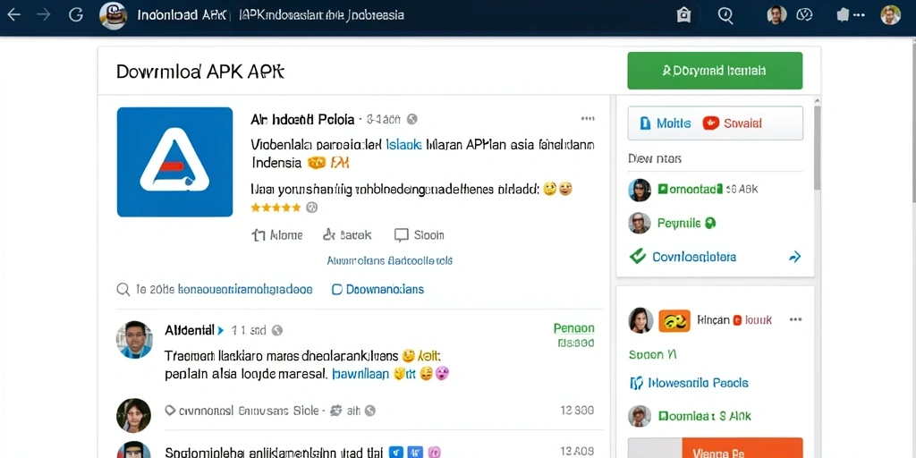Click the blue 'Islack' link in post text
Screen dimensions: 916x458
tap(403, 144)
